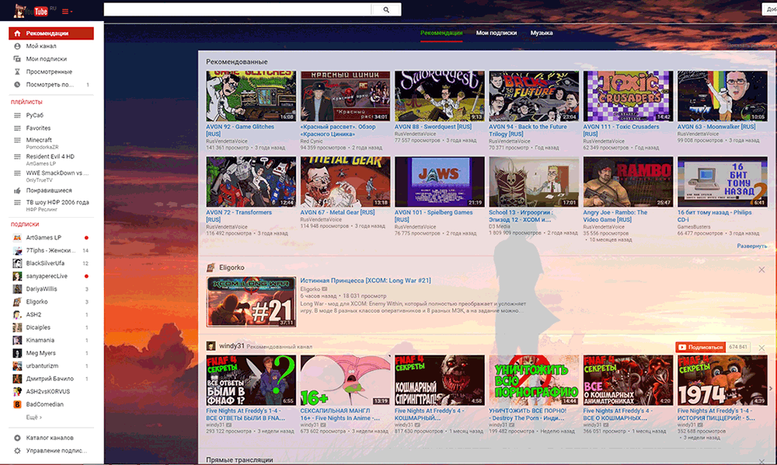The height and width of the screenshot is (465, 777).
Task: Open AVGN 72 Transformers thumbnail
Action: (x=251, y=181)
